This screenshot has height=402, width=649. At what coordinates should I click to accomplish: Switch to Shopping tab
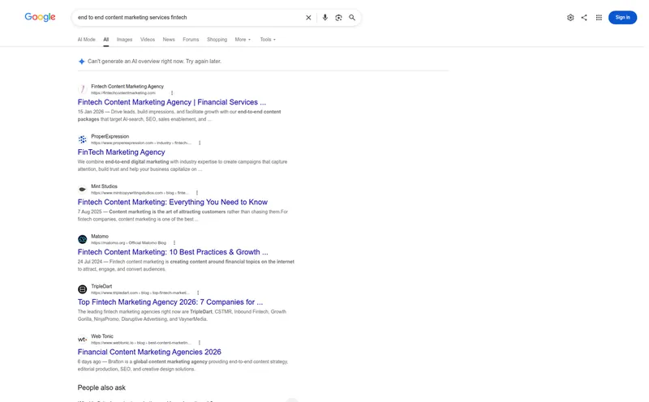coord(217,40)
